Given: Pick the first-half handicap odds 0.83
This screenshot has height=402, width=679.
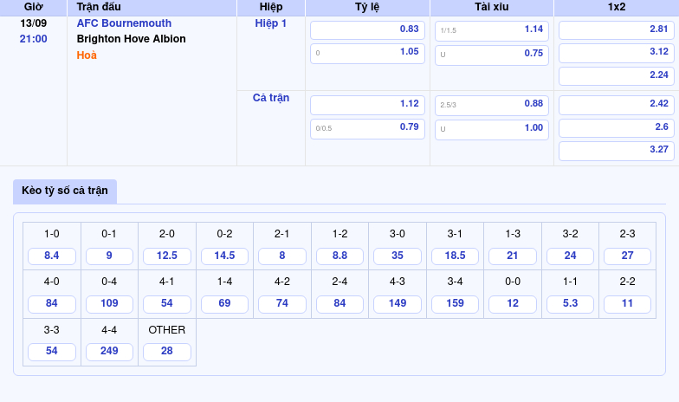Looking at the screenshot, I should 367,29.
